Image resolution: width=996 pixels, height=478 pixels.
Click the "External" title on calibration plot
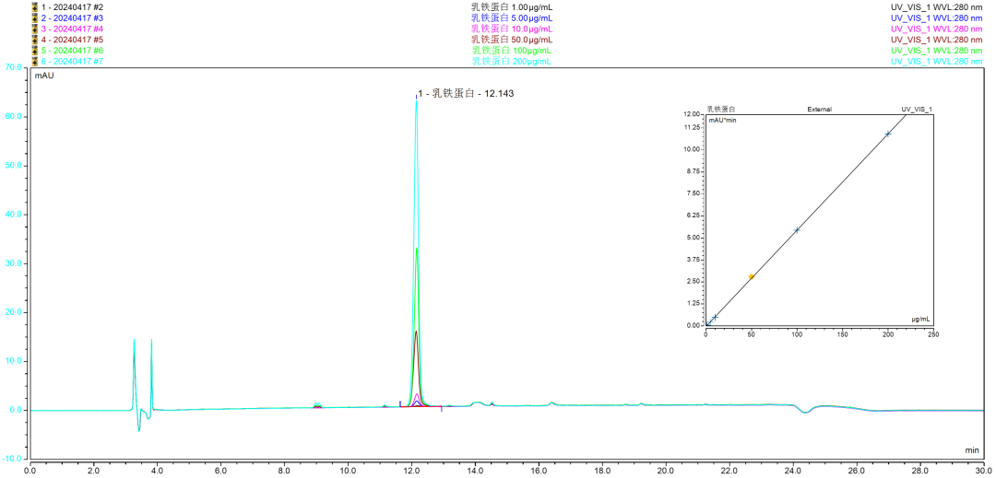(x=819, y=109)
